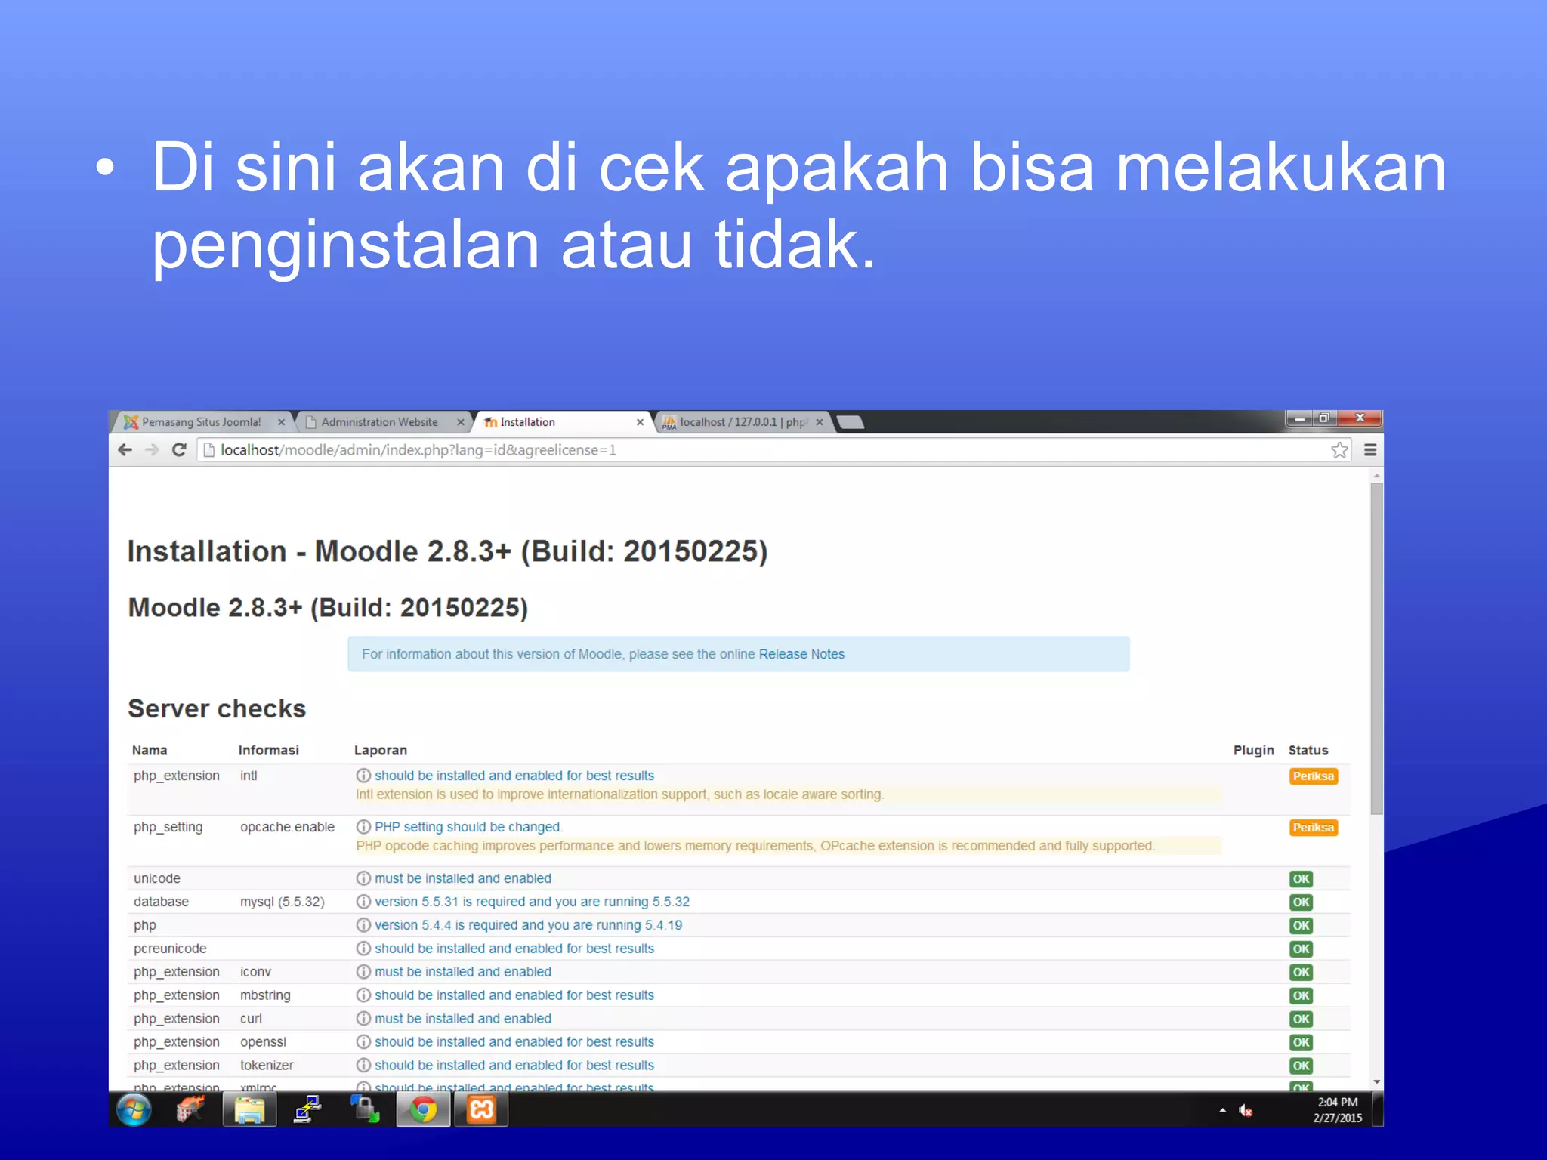Click Periksa status badge for intl
Viewport: 1547px width, 1160px height.
click(x=1314, y=776)
